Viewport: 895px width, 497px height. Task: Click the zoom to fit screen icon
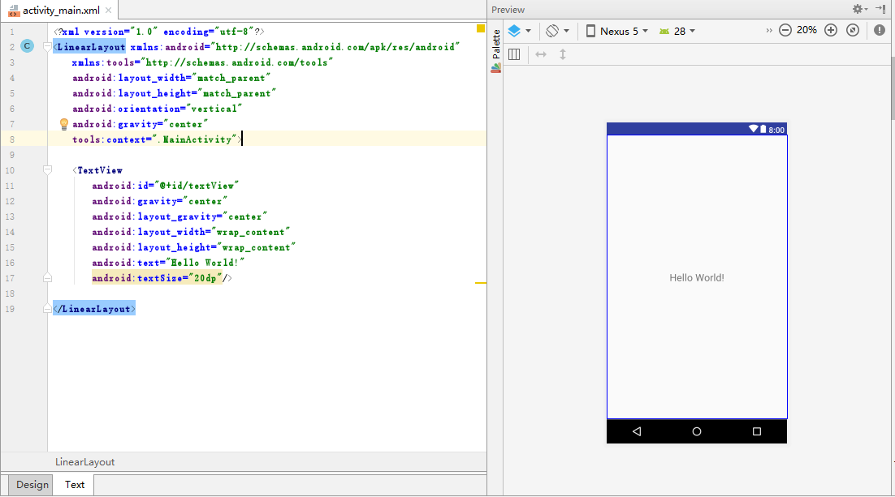coord(852,30)
